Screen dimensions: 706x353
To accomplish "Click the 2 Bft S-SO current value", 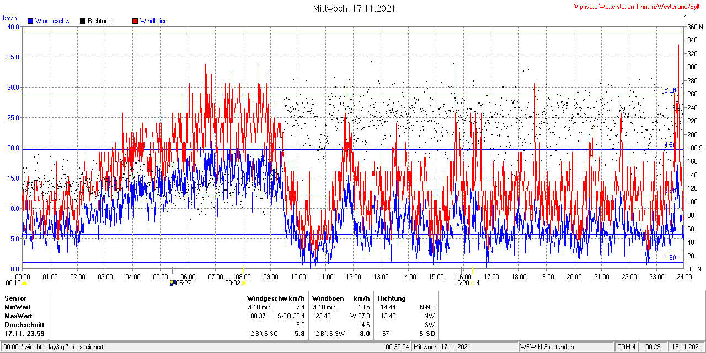I will click(x=265, y=334).
